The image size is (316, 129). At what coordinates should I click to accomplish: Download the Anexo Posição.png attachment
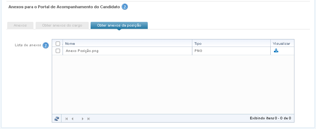click(276, 51)
